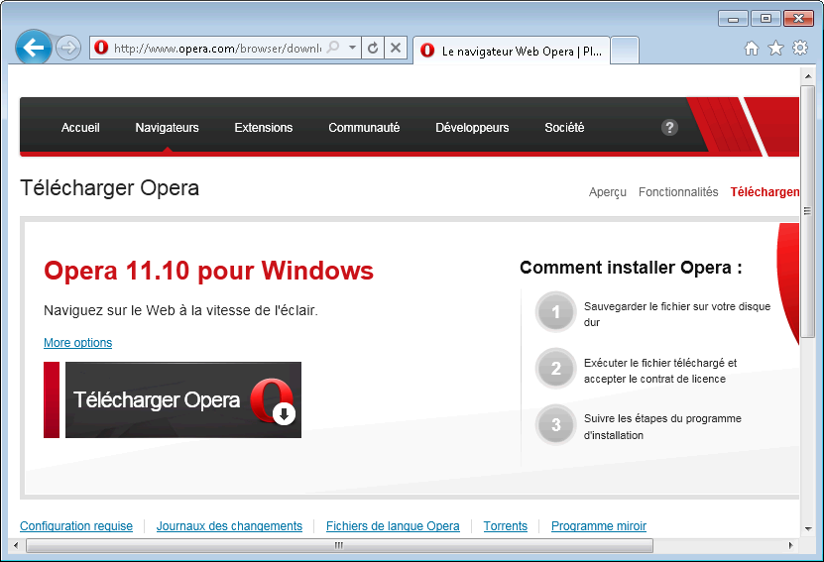824x562 pixels.
Task: Go back using the blue back arrow
Action: pyautogui.click(x=34, y=48)
